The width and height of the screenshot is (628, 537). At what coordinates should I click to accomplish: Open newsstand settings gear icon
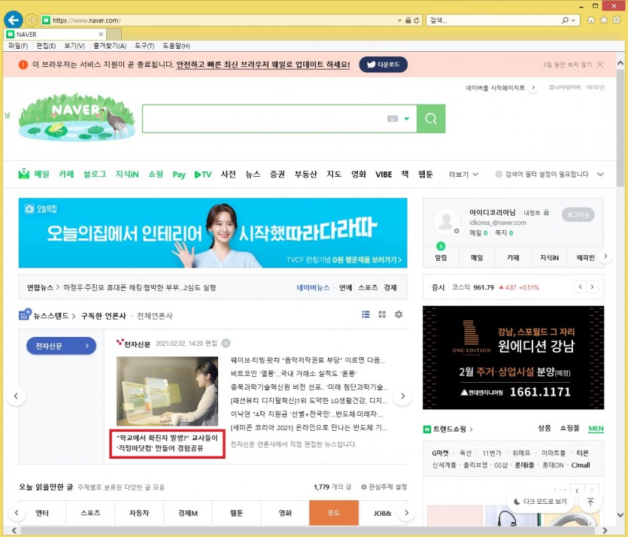tap(399, 314)
